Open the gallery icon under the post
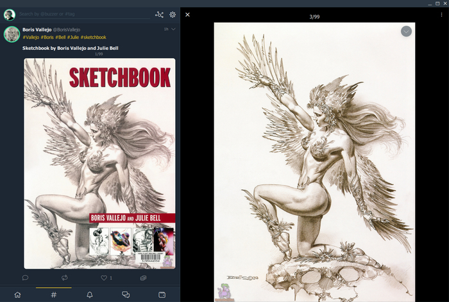This screenshot has width=449, height=302. pos(143,278)
